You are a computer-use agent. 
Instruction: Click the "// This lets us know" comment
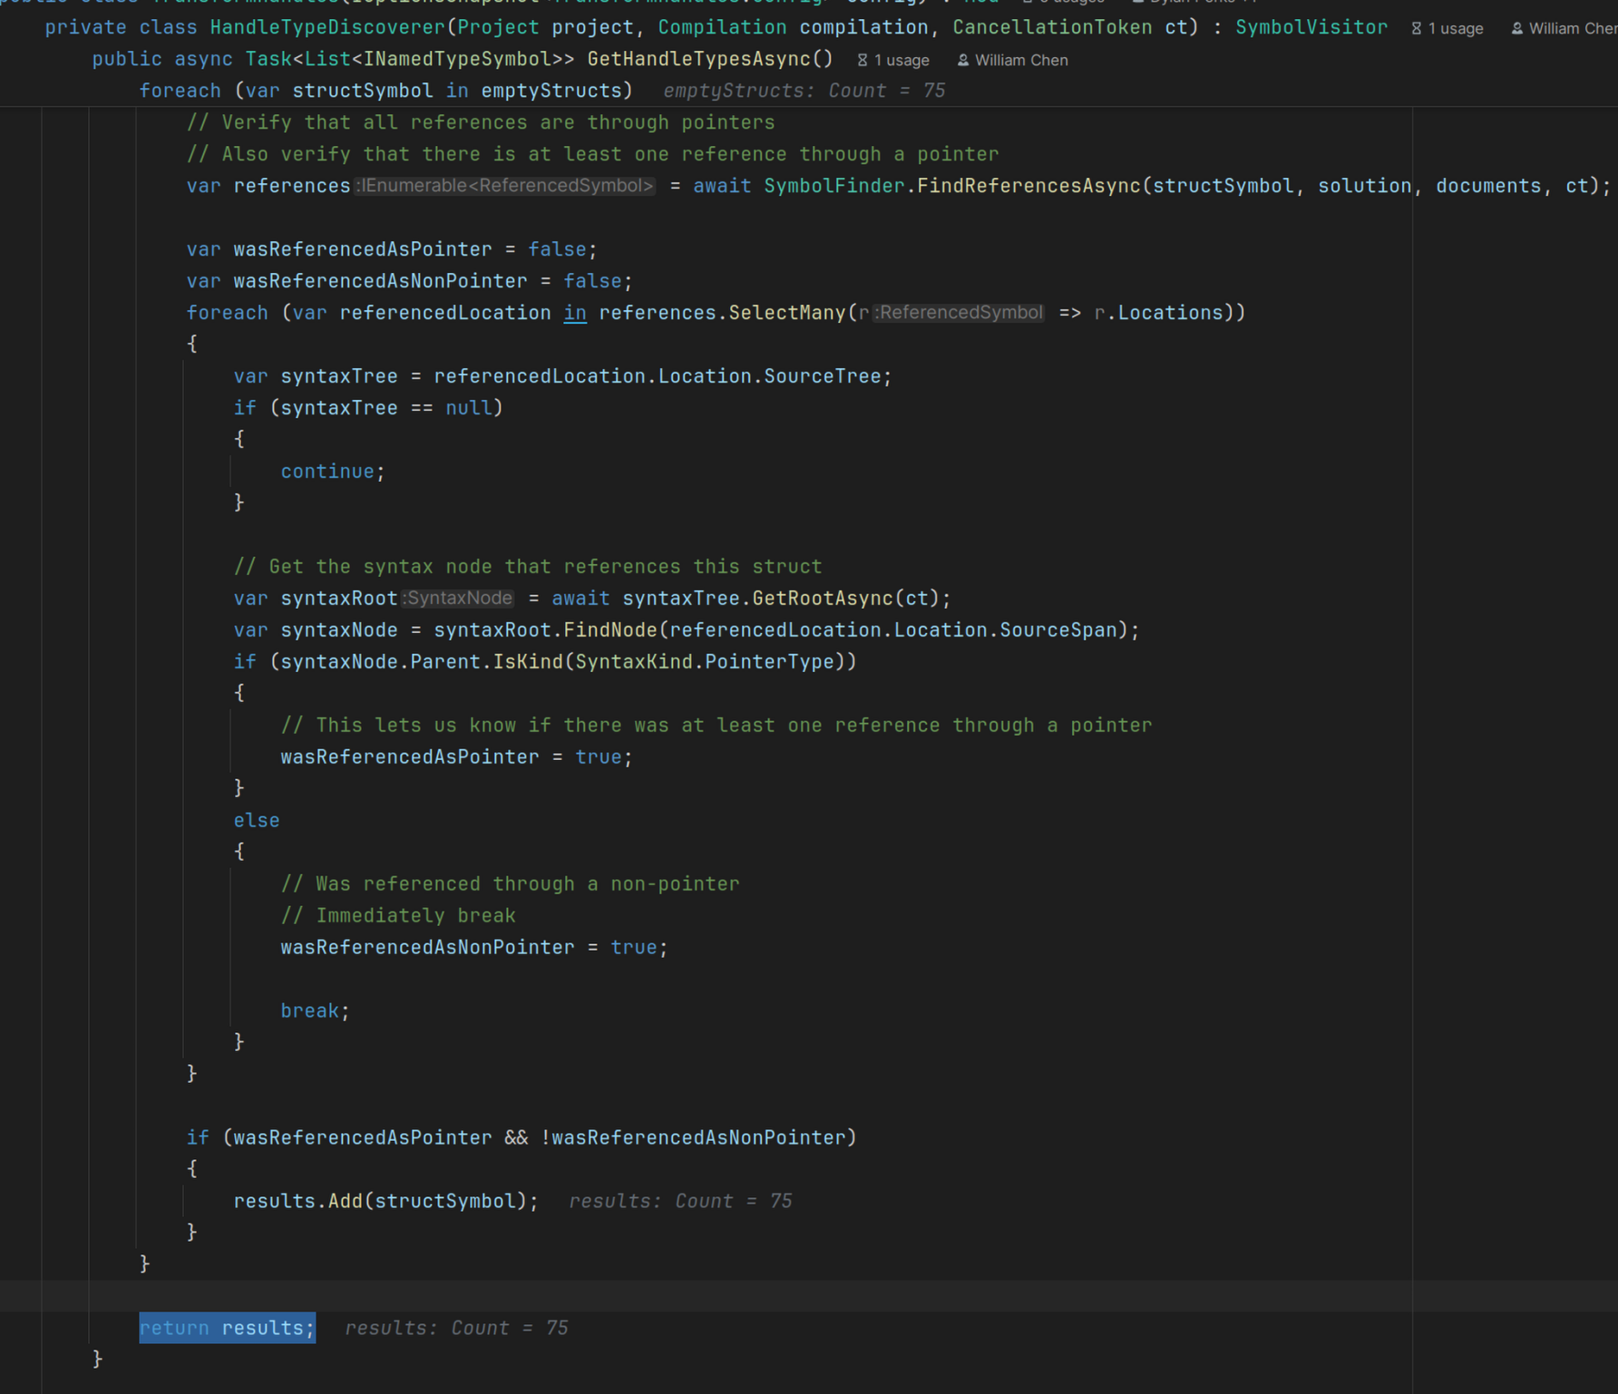pyautogui.click(x=716, y=726)
